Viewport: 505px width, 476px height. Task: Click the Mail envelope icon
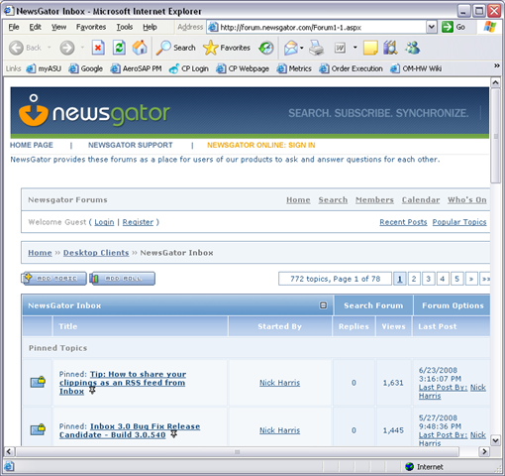click(x=291, y=48)
